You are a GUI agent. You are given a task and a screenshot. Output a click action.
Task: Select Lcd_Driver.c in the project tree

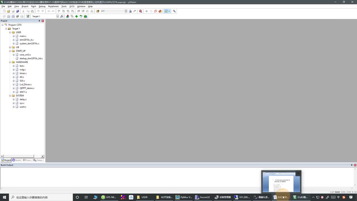26,84
